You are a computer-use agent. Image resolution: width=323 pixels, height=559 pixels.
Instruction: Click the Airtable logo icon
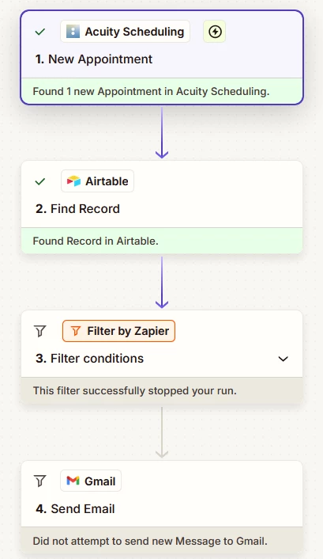point(73,181)
